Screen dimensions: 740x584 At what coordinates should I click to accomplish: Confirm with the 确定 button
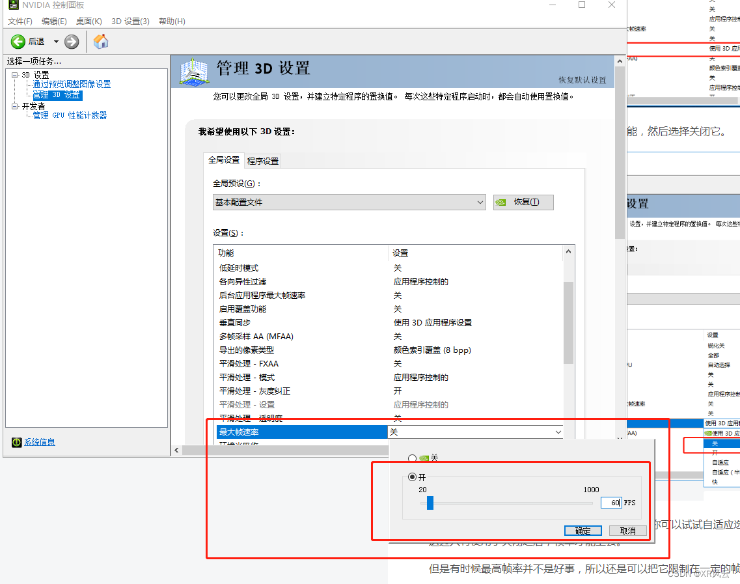583,531
